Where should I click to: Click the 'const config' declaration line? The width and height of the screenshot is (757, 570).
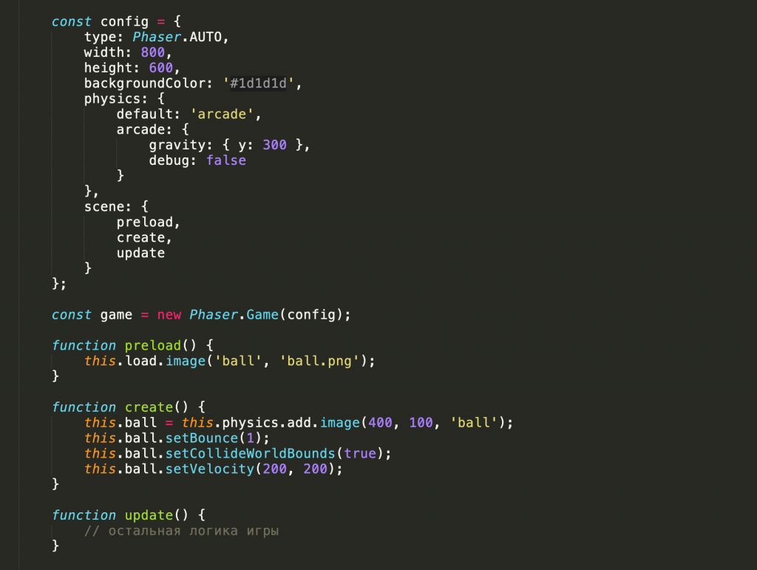coord(116,21)
